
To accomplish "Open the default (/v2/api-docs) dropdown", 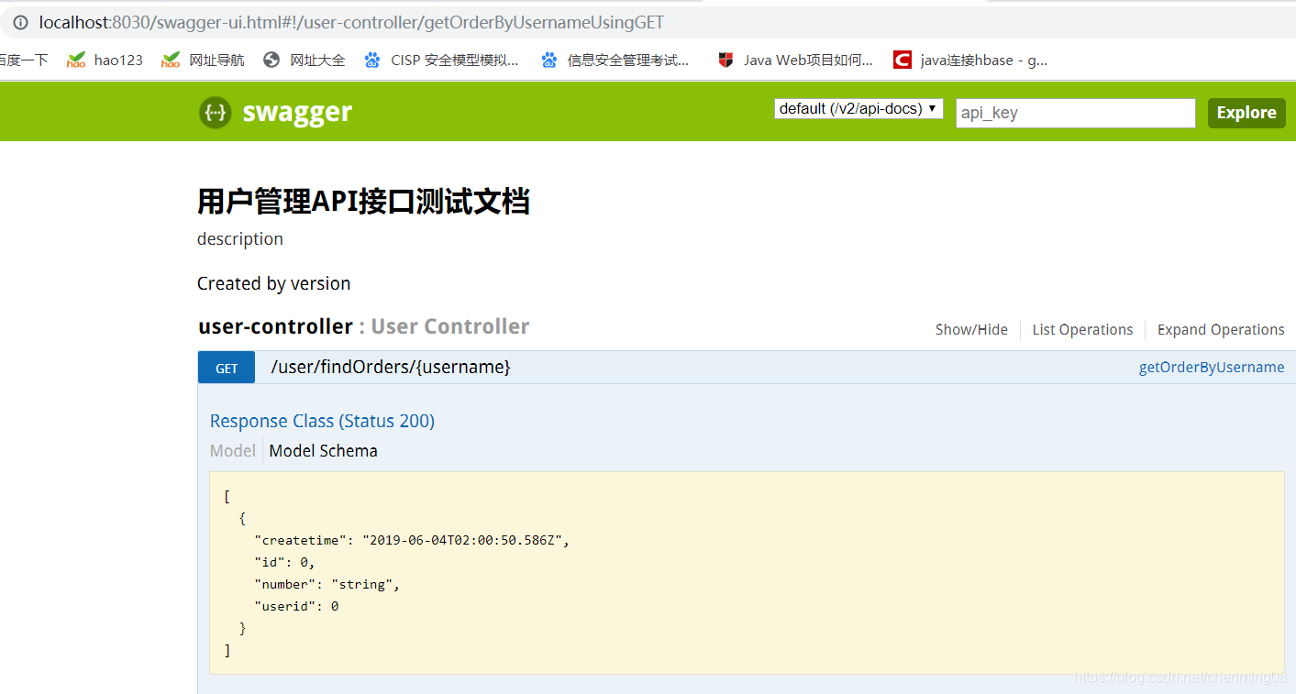I will tap(858, 108).
